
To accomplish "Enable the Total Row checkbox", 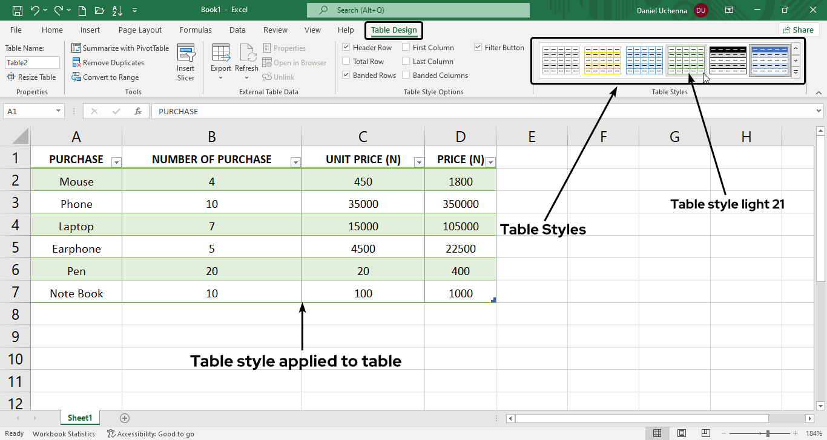I will (x=347, y=61).
